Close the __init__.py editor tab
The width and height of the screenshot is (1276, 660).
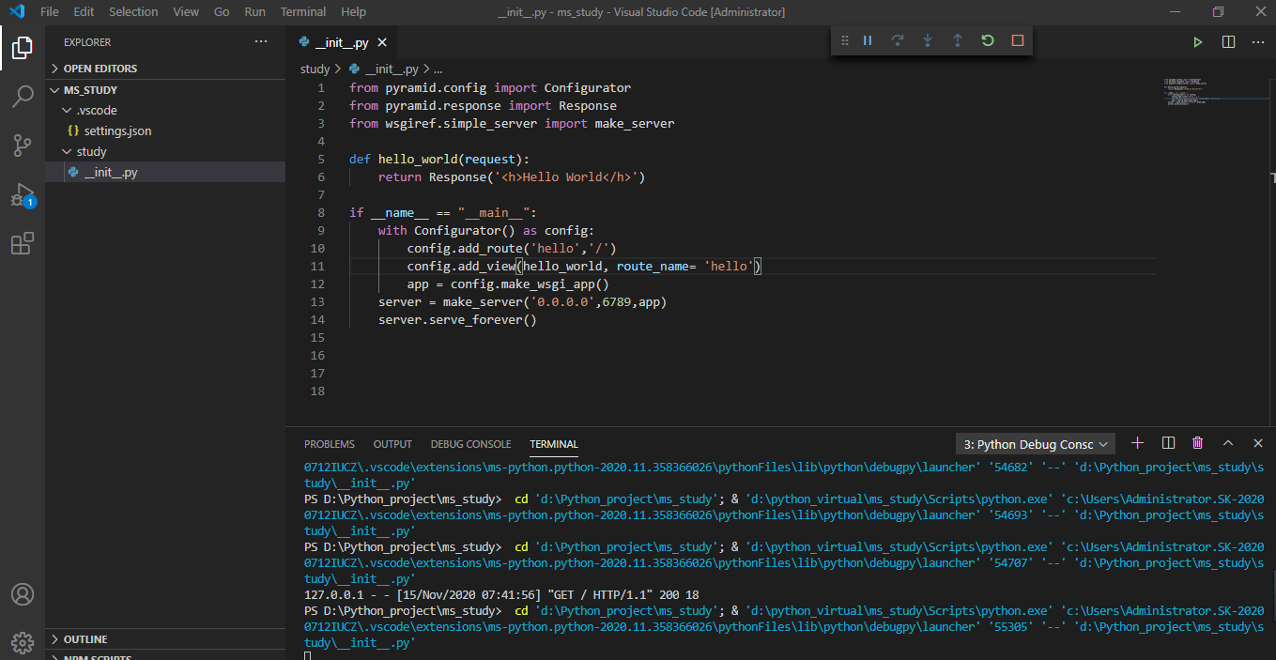click(383, 42)
